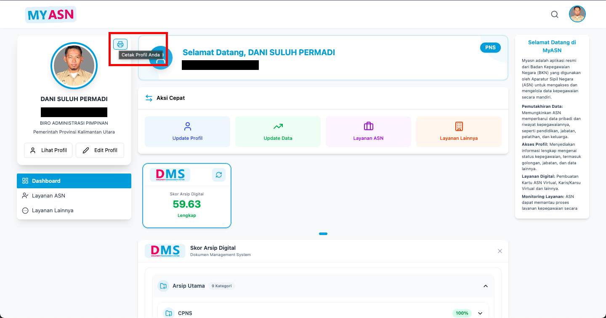
Task: Close the Skor Arsip Digital panel
Action: [500, 251]
